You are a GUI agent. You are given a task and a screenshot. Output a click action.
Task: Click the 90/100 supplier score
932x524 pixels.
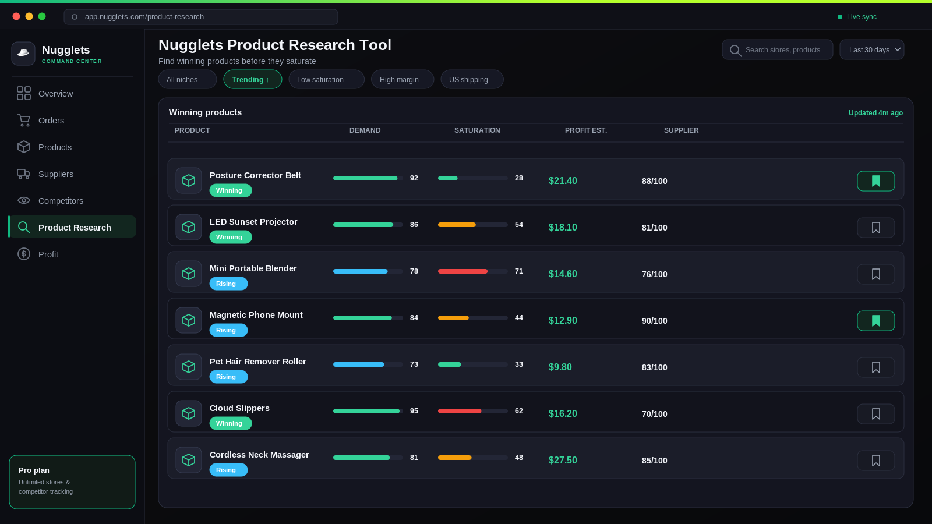point(655,321)
